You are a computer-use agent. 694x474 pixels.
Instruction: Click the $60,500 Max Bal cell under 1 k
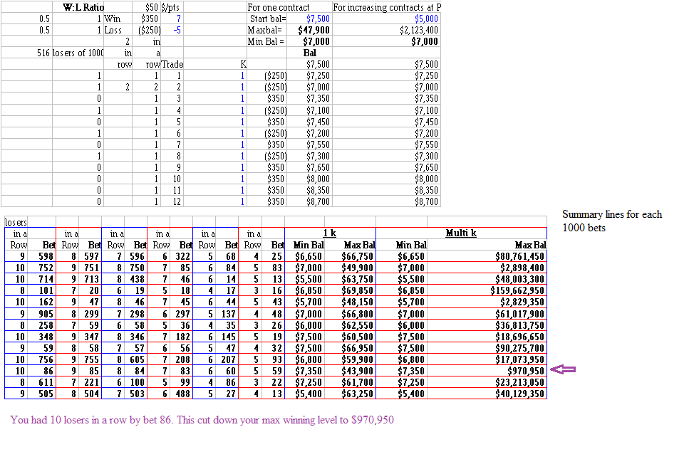[351, 337]
